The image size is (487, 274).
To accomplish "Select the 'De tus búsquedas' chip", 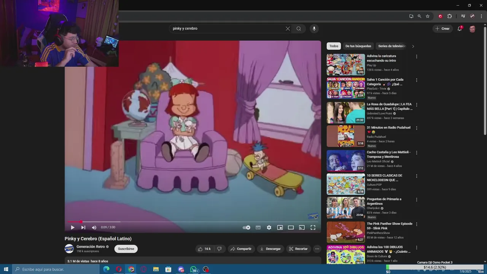I will [358, 46].
